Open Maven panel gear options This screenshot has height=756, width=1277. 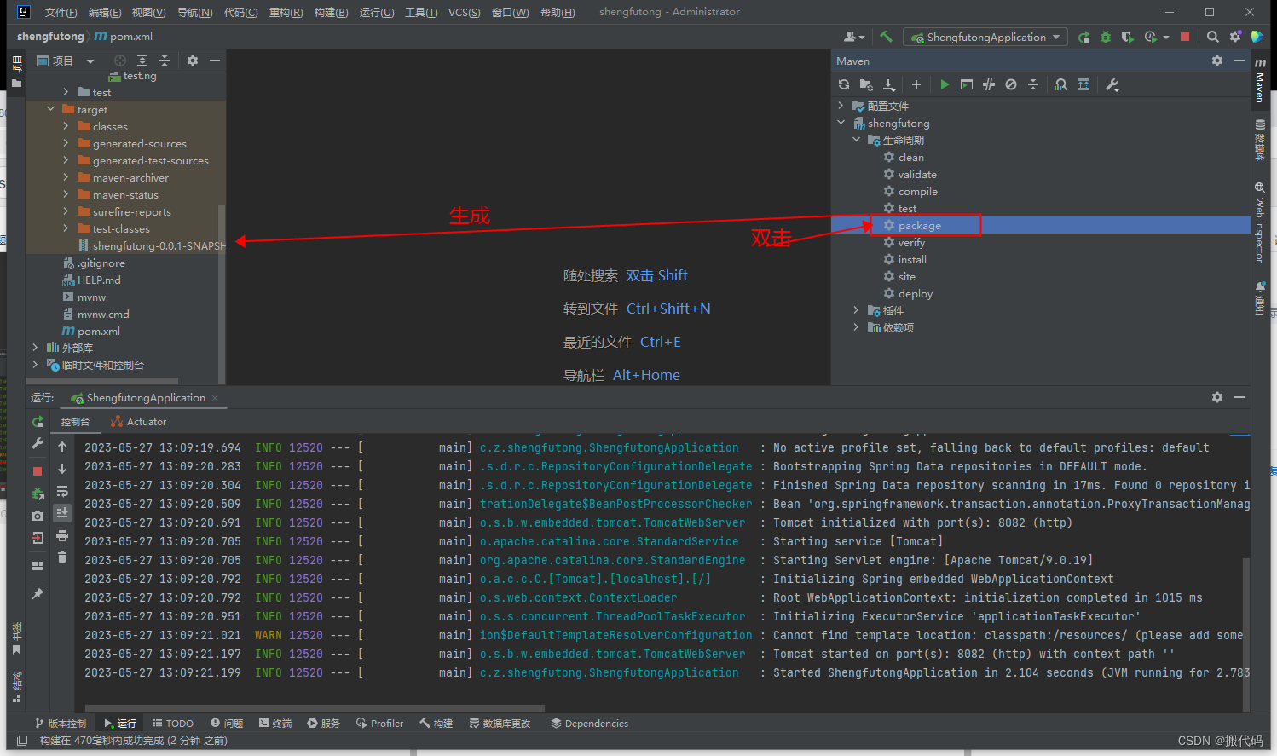1217,61
